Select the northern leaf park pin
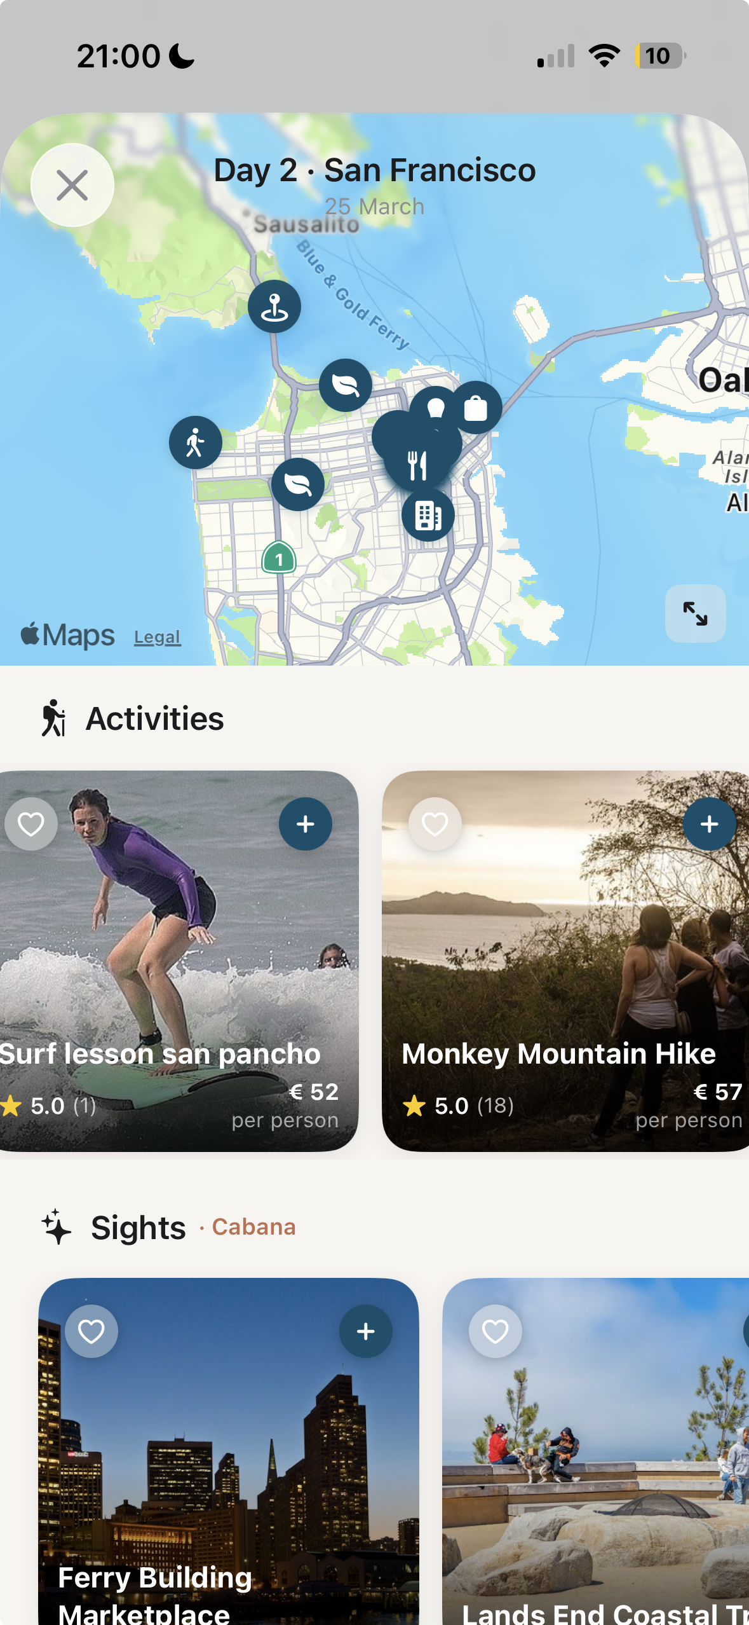Image resolution: width=749 pixels, height=1625 pixels. [x=346, y=385]
